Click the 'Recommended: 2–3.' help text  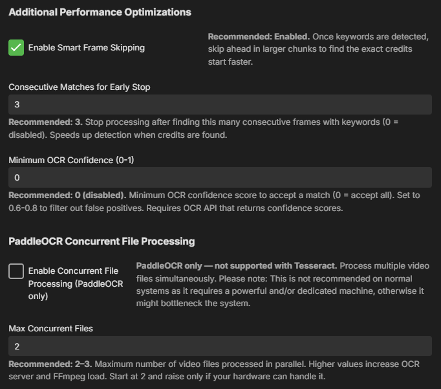pyautogui.click(x=50, y=364)
